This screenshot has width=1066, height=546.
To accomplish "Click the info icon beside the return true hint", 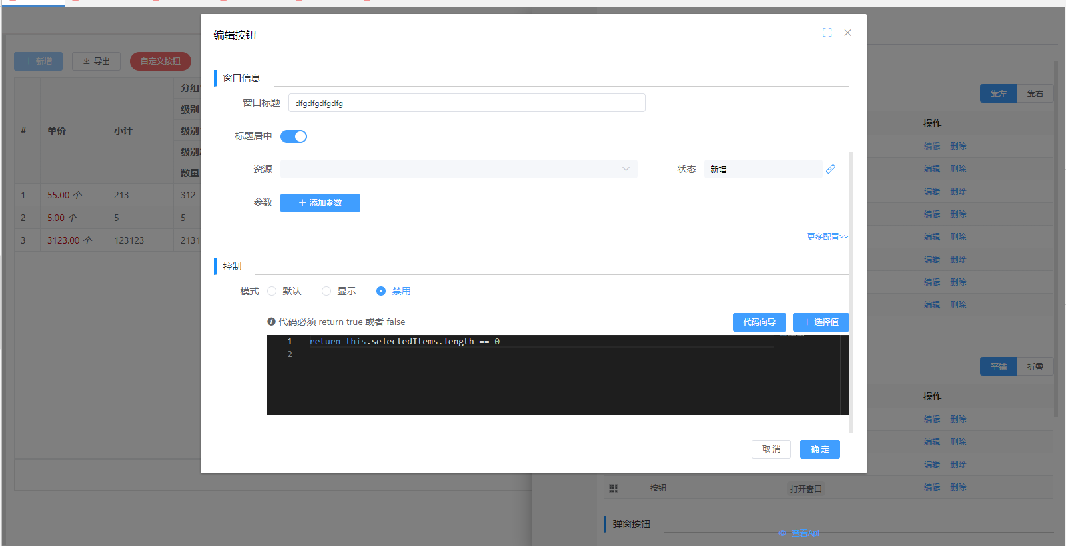I will [271, 322].
